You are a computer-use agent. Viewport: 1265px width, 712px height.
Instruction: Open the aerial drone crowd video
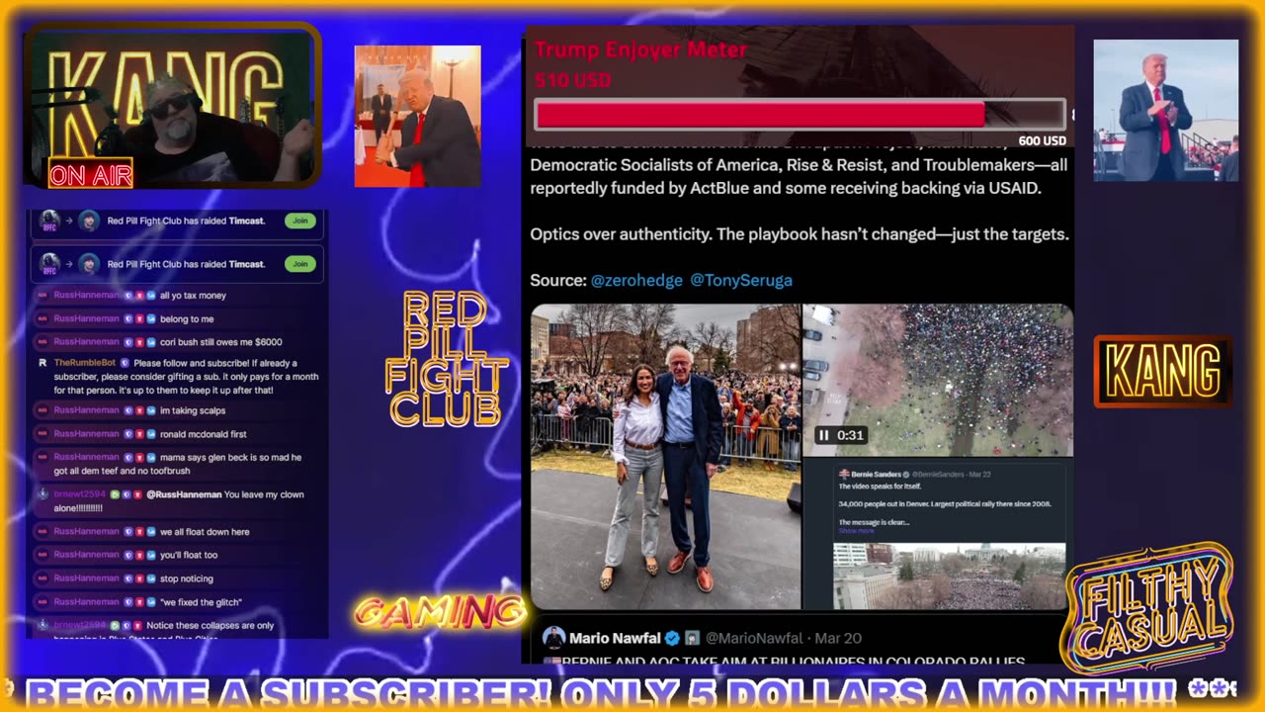click(937, 380)
